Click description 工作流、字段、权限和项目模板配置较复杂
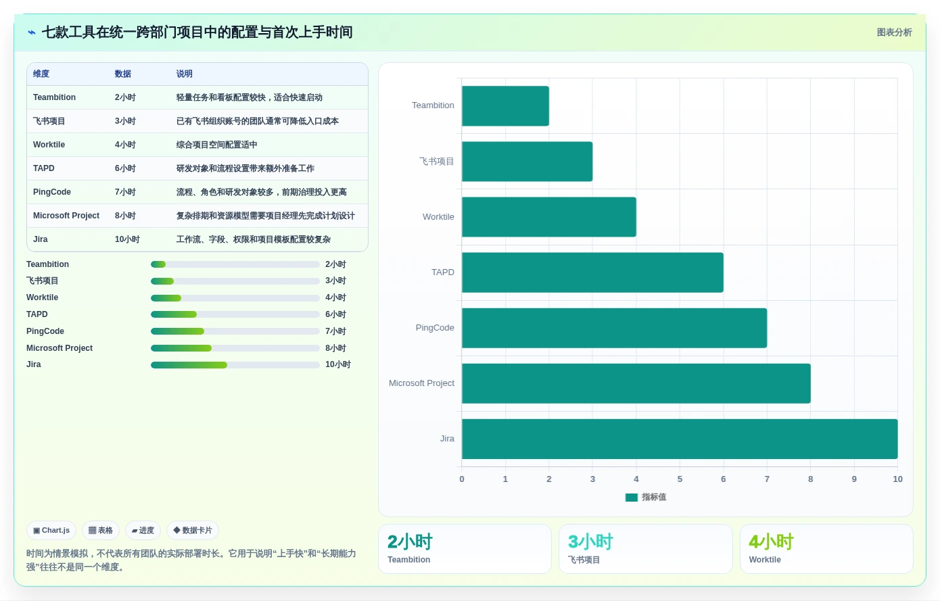Viewport: 940px width, 601px height. [x=254, y=239]
